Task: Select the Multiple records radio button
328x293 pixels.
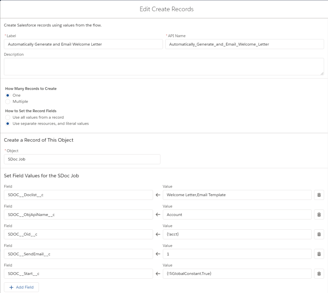Action: (x=7, y=101)
